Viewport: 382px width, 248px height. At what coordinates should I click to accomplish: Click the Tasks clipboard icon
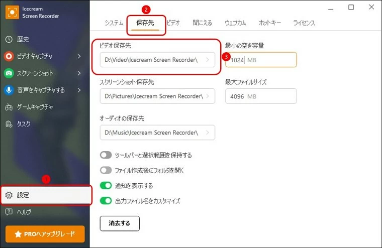(9, 124)
